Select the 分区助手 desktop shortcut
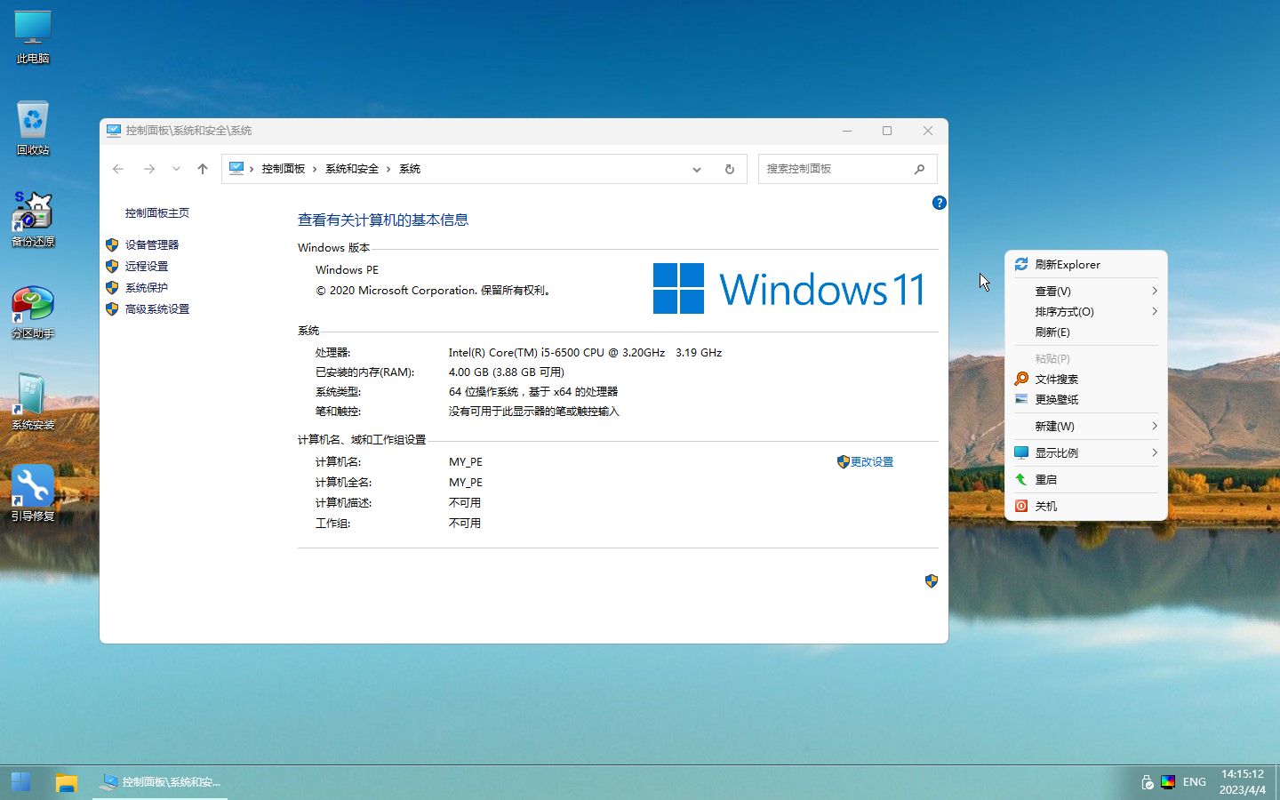The image size is (1280, 800). point(33,312)
